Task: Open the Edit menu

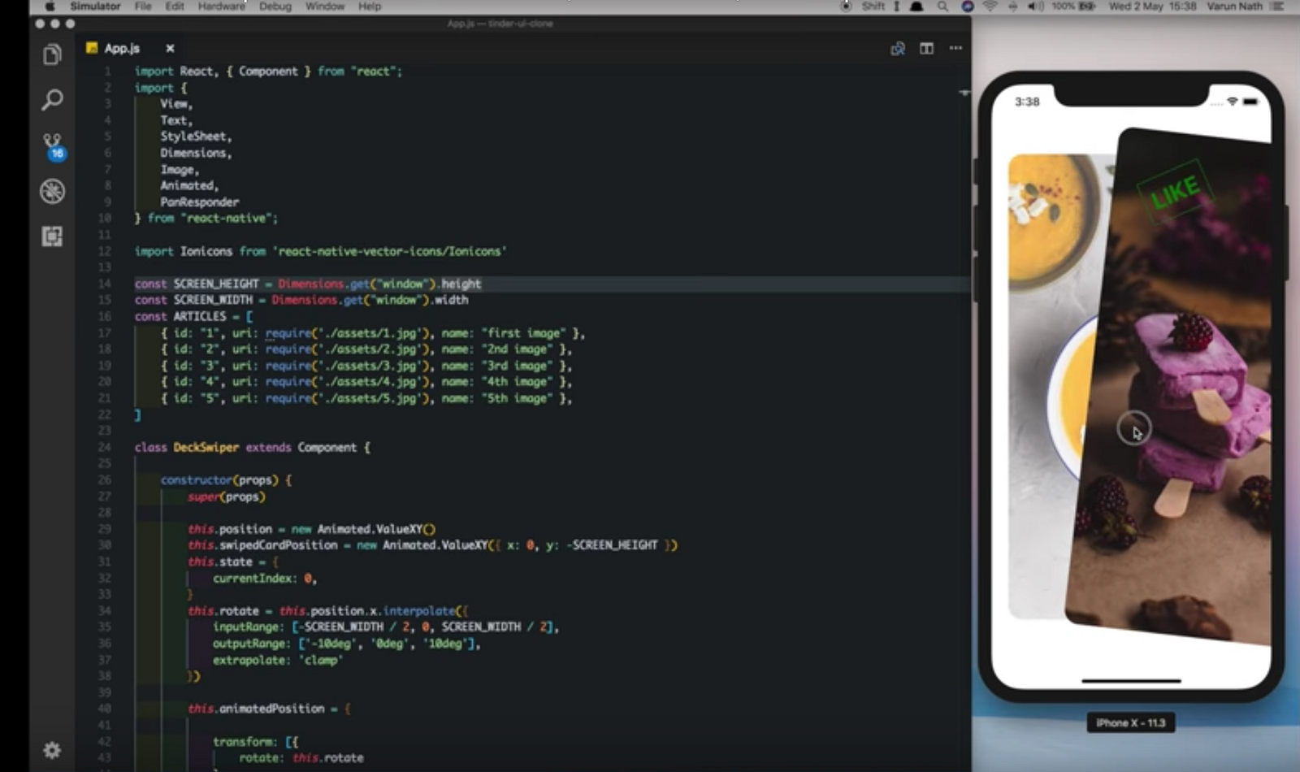Action: point(175,7)
